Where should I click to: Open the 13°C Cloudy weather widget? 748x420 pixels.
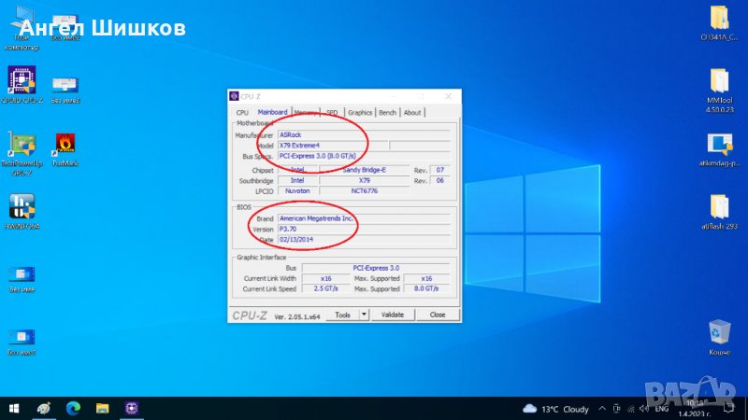557,409
